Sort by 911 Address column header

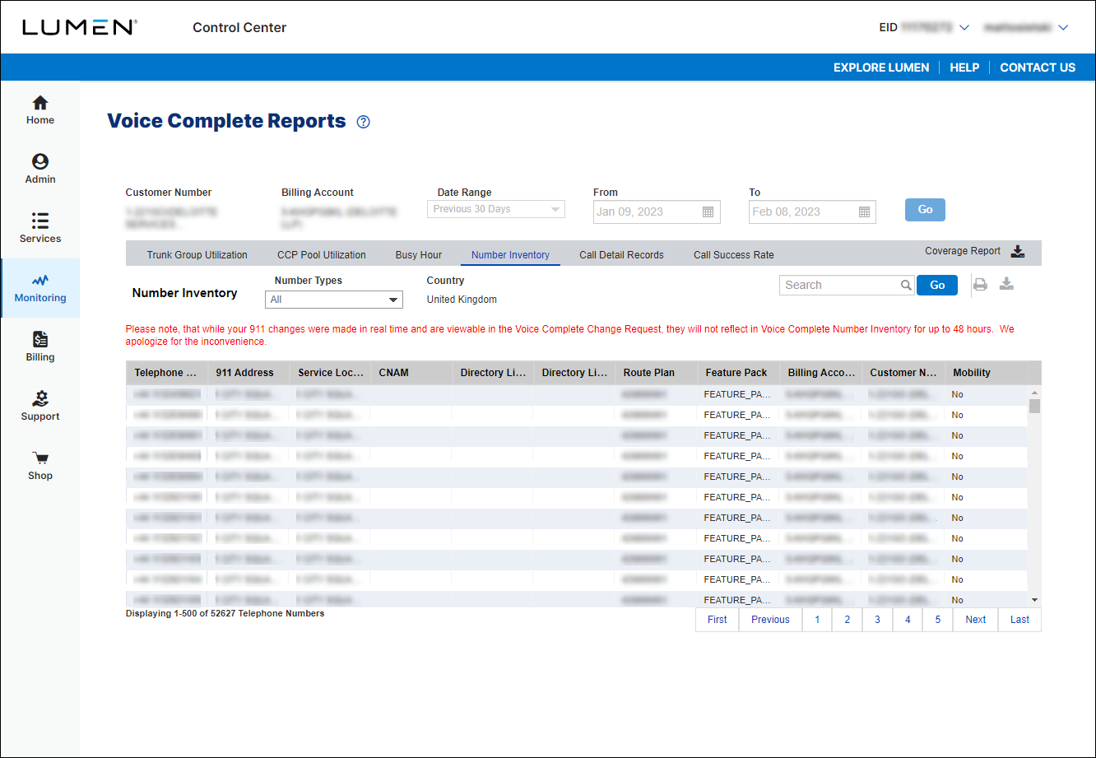[248, 373]
